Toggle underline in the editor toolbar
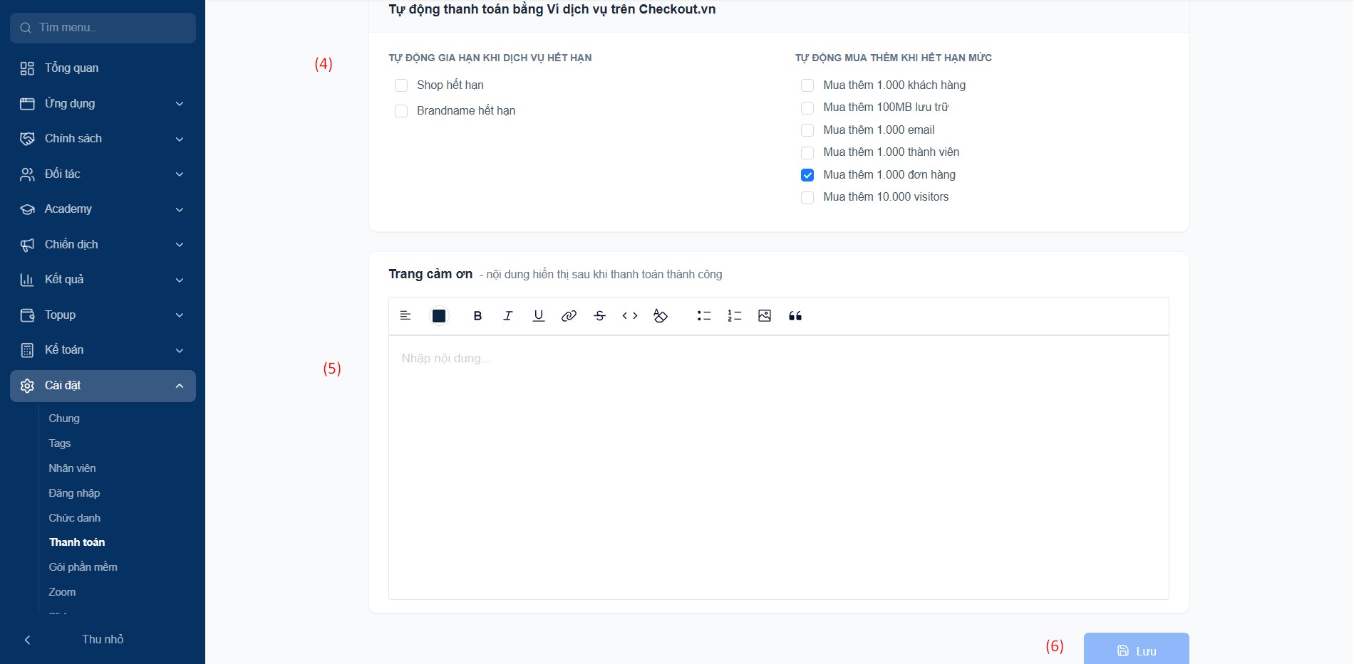 click(x=539, y=316)
